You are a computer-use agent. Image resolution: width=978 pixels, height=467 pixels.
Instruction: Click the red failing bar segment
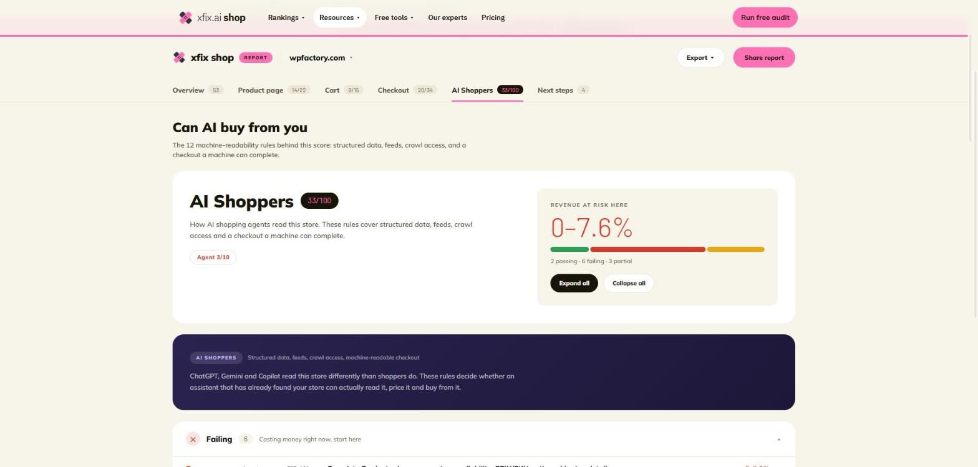(x=647, y=249)
